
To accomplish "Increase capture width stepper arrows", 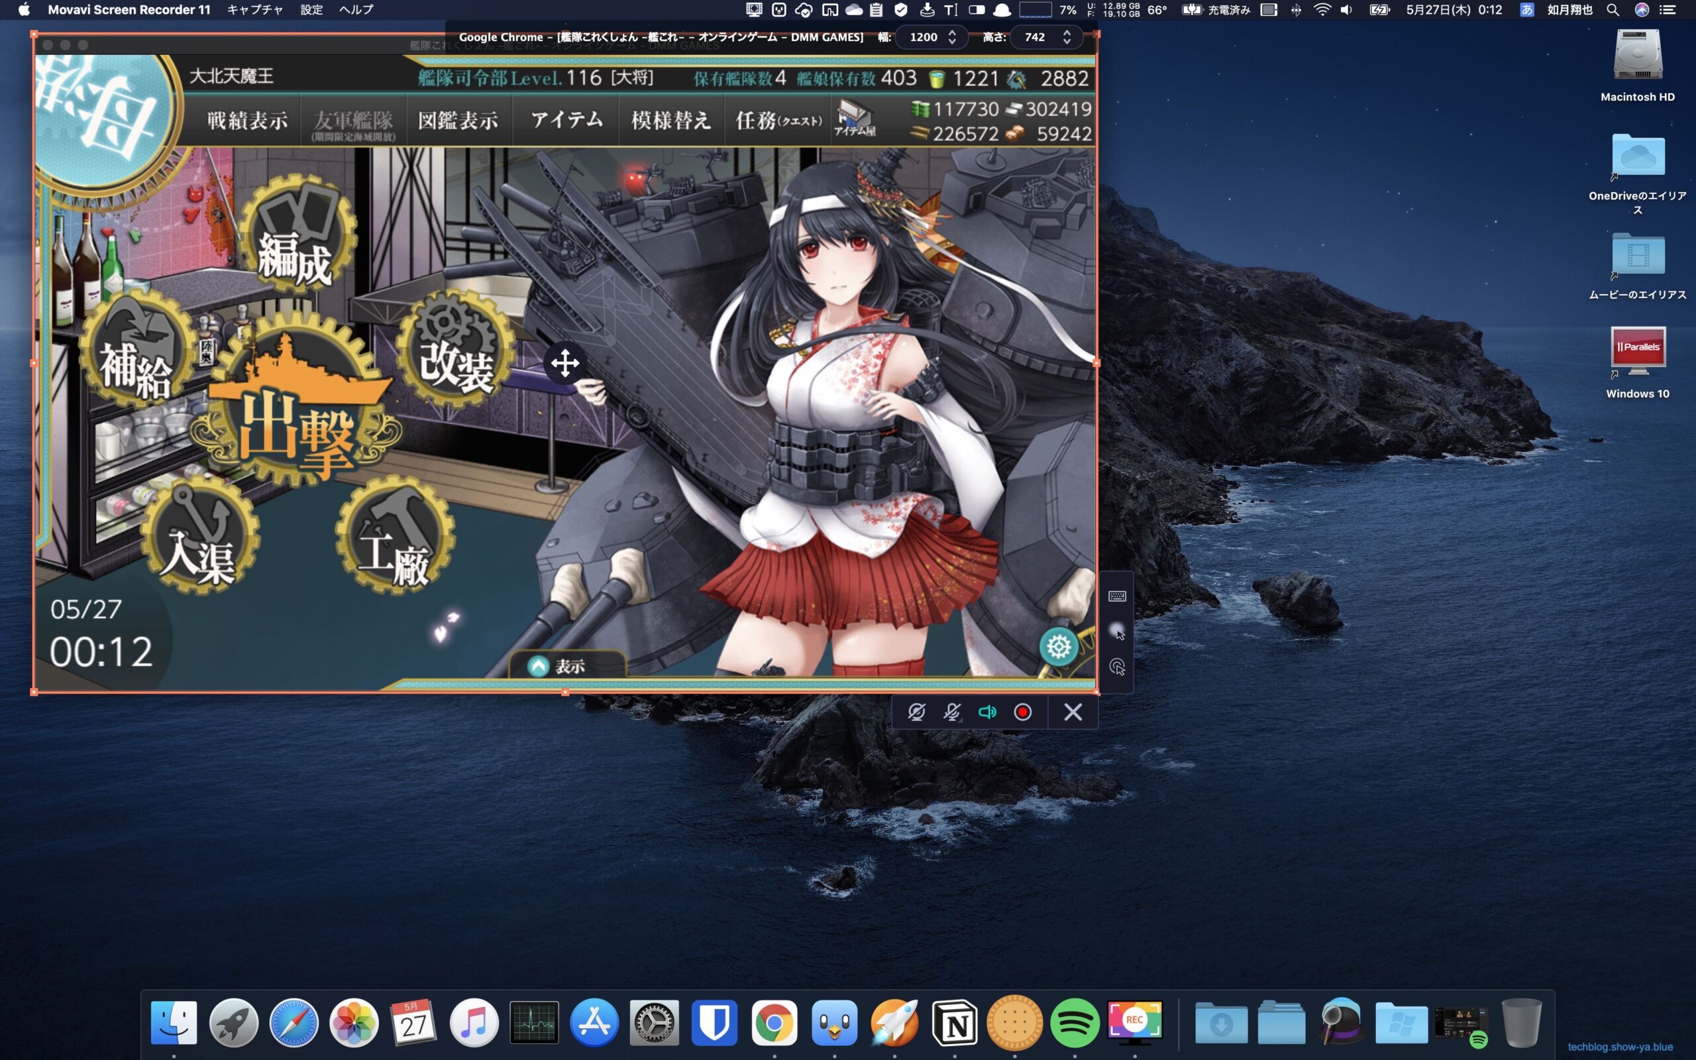I will click(x=952, y=33).
